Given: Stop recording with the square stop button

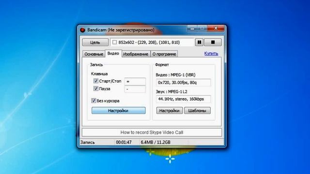Looking at the screenshot, I should tap(213, 42).
